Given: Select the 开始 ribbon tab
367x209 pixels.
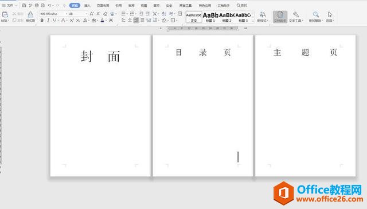Looking at the screenshot, I should (75, 5).
